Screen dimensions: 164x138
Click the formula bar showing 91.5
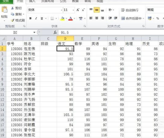pyautogui.click(x=111, y=32)
